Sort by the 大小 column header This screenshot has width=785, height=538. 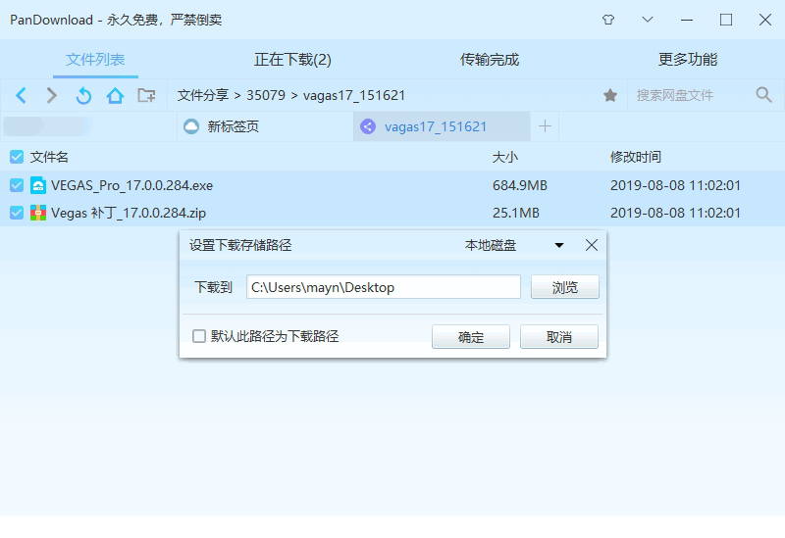(x=505, y=157)
